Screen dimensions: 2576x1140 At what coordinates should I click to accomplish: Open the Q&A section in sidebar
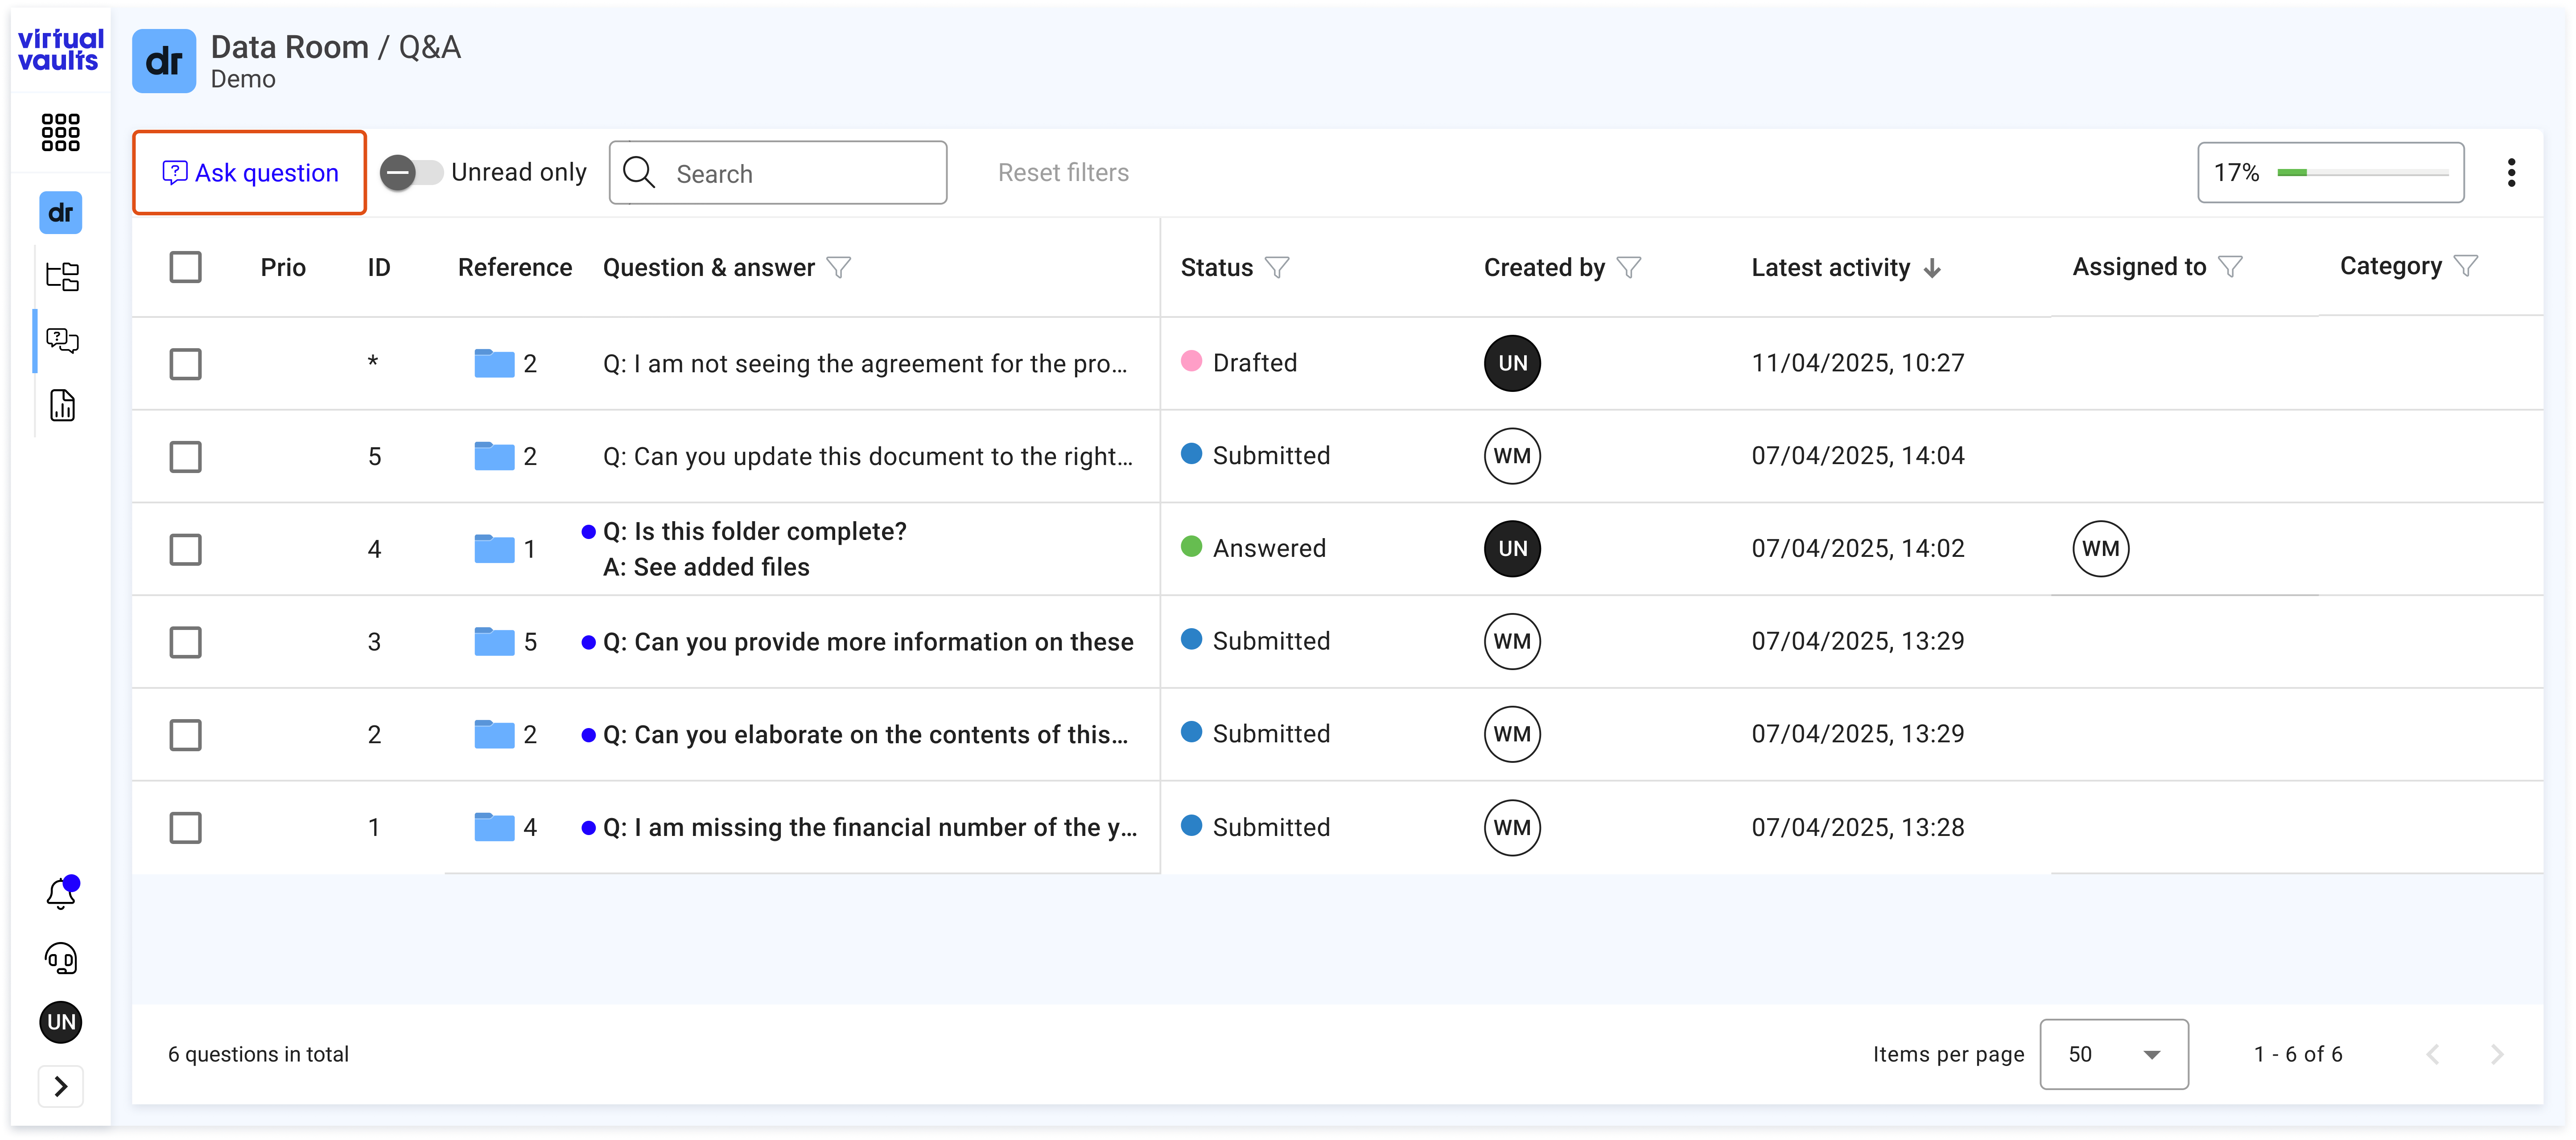[62, 340]
